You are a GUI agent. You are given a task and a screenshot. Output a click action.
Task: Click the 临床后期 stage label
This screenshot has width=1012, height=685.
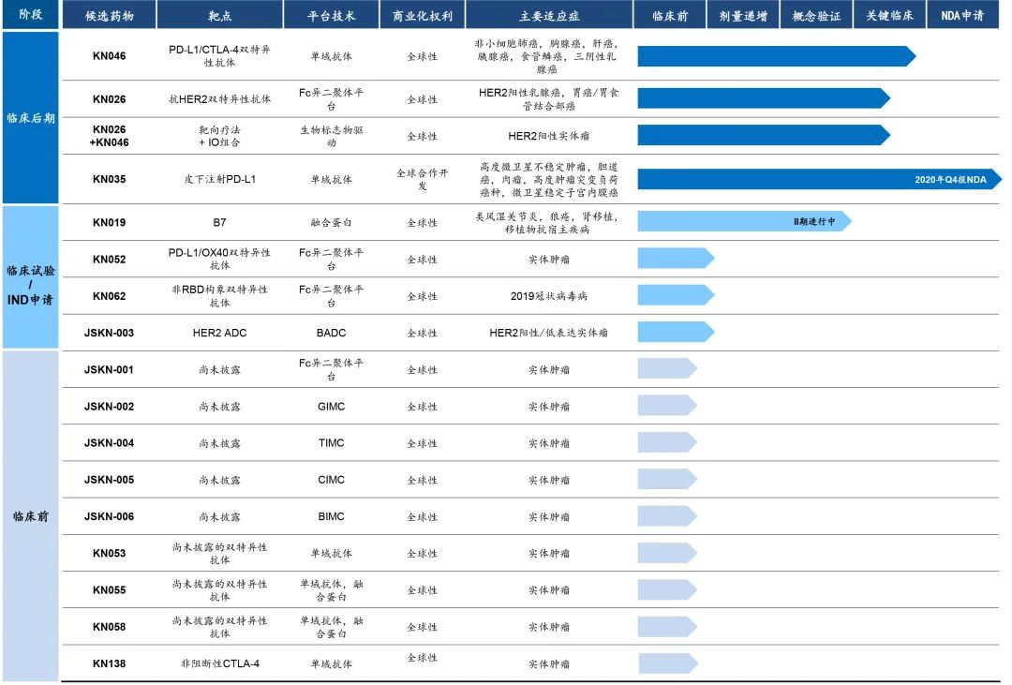[31, 118]
